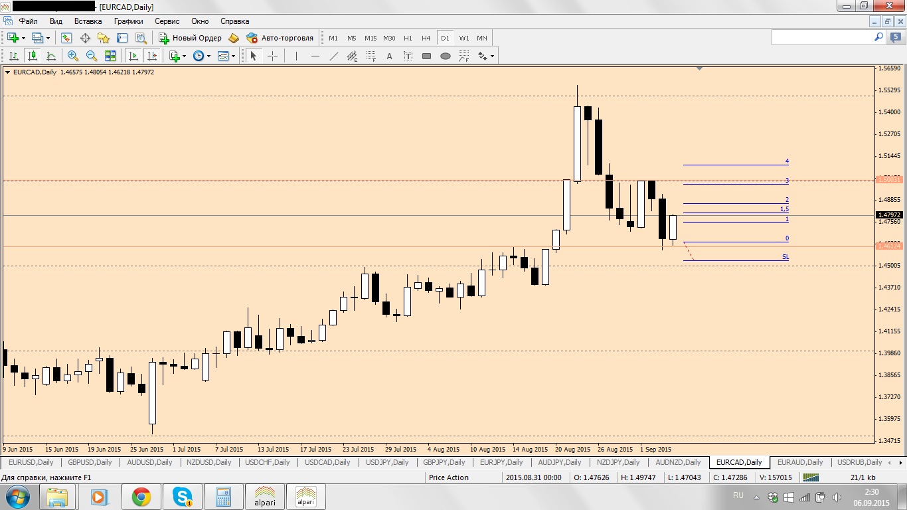Switch to the EURJPY,Daily chart tab
The width and height of the screenshot is (907, 510).
tap(502, 462)
